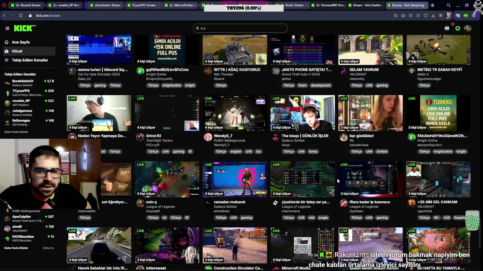Click the address bar lock icon

(x=30, y=15)
